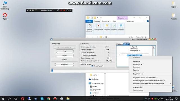Screen dimensions: 180x101
Task: Open Task View on the taskbar
Action: [16, 98]
